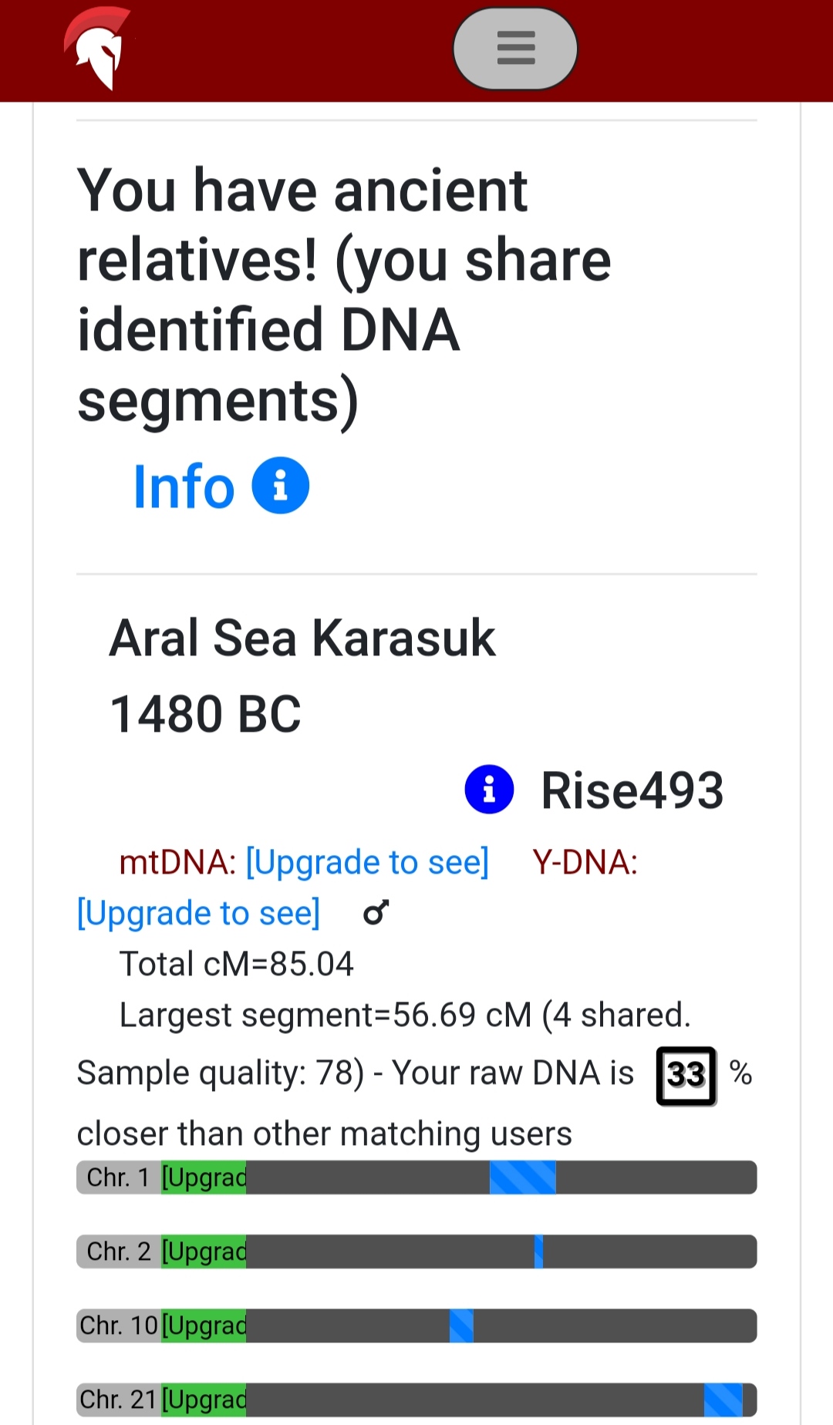Click blue shared segment on Chr. 21
This screenshot has width=833, height=1425.
click(x=723, y=1400)
